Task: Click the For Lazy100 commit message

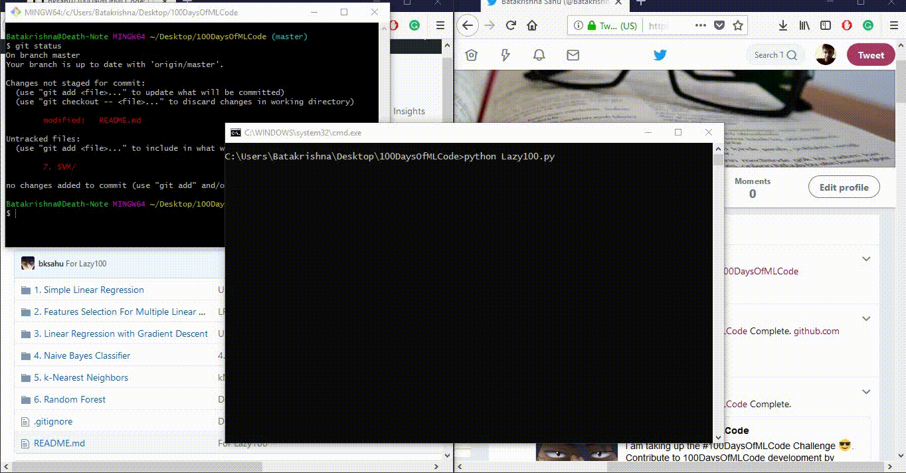Action: (86, 264)
